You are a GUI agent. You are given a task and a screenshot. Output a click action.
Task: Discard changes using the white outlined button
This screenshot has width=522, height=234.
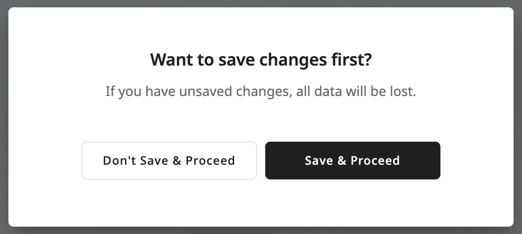[169, 161]
